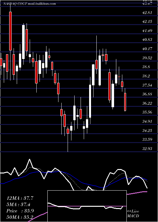Click the 40.83 price axis label
The width and height of the screenshot is (158, 222).
coord(147,40)
